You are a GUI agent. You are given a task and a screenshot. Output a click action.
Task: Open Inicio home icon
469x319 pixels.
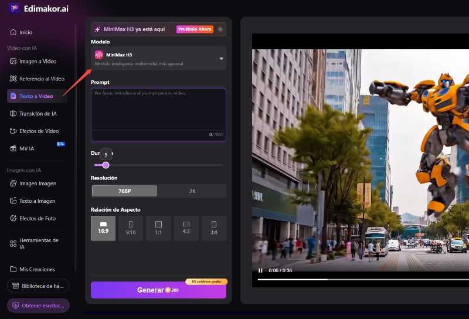[13, 32]
